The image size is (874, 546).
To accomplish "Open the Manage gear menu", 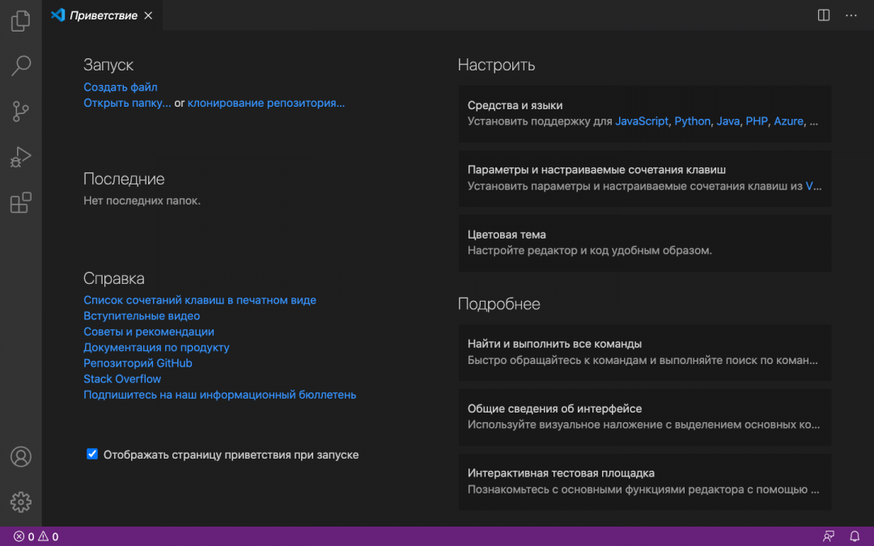I will 20,502.
